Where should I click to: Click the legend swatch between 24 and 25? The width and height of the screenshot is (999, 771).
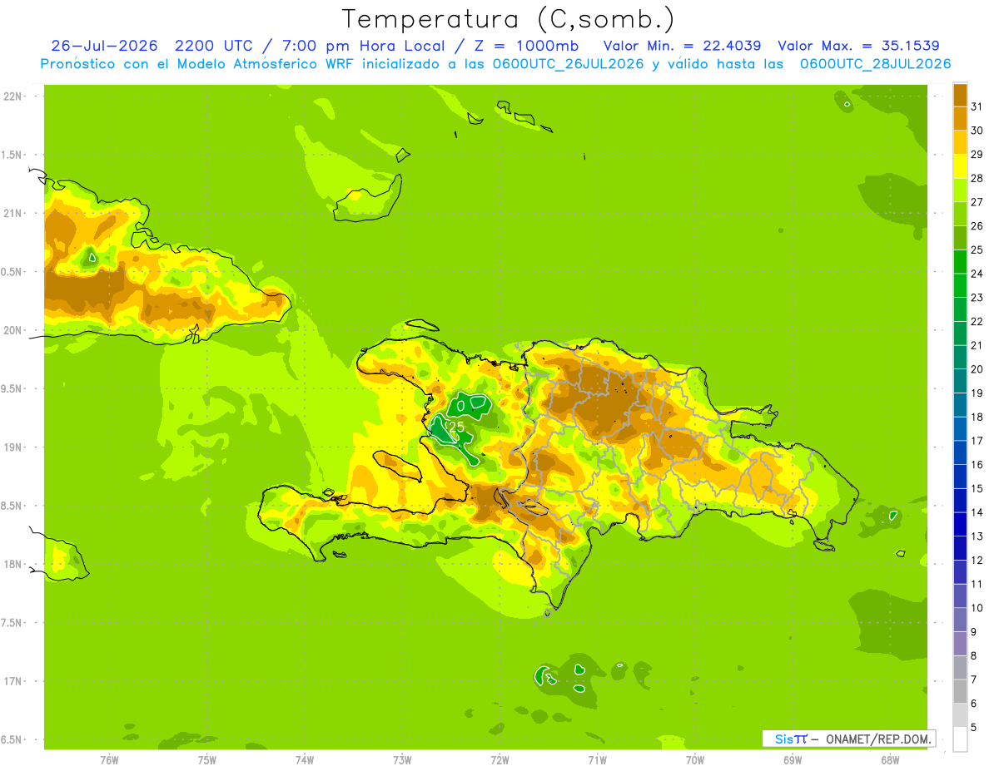[960, 261]
